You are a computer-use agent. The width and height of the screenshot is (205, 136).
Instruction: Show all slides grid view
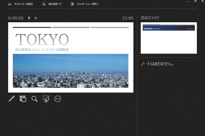click(x=23, y=99)
